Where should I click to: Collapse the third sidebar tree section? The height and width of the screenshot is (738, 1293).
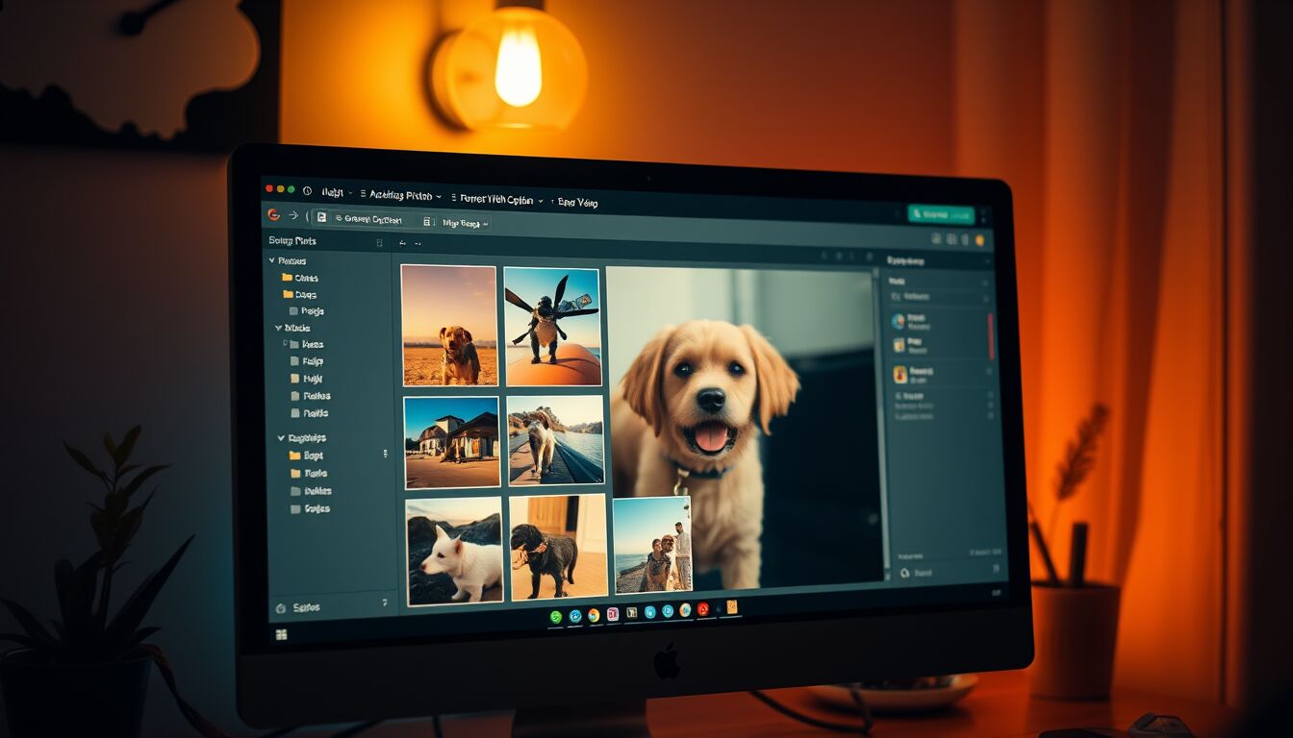281,438
